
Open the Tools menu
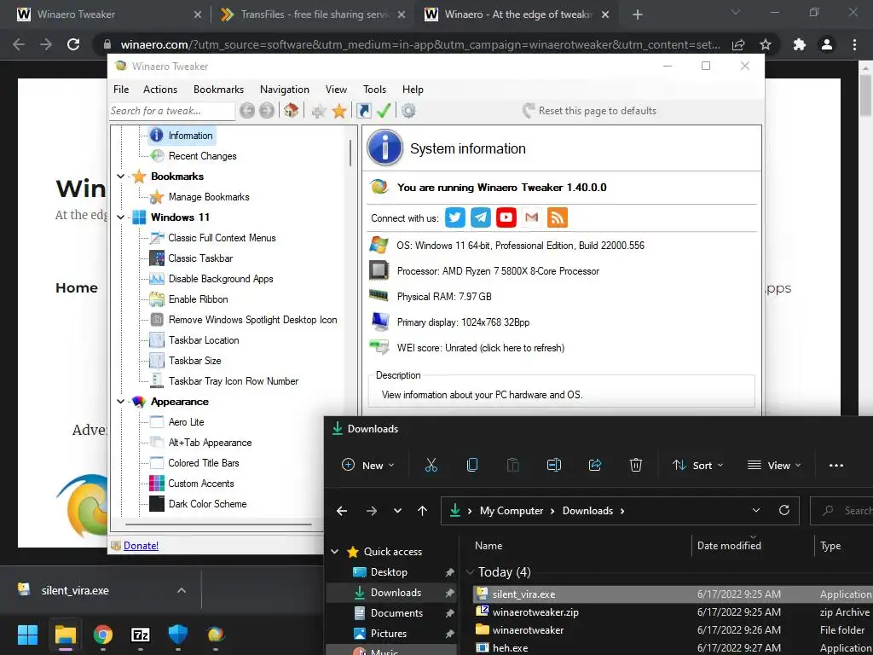tap(375, 89)
